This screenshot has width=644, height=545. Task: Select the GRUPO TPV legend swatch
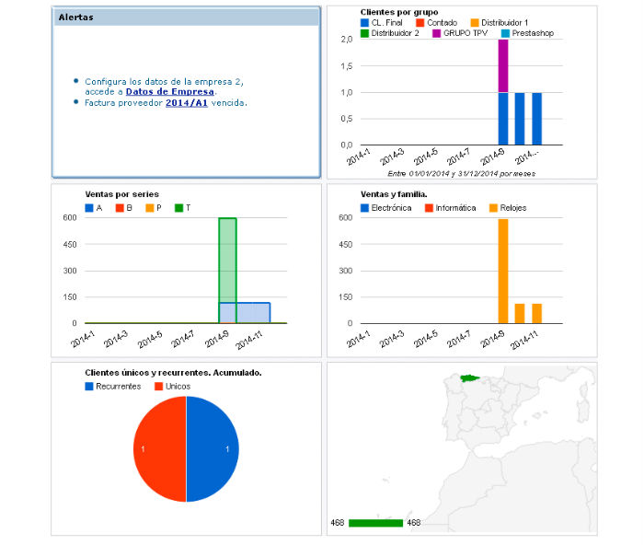tap(437, 33)
